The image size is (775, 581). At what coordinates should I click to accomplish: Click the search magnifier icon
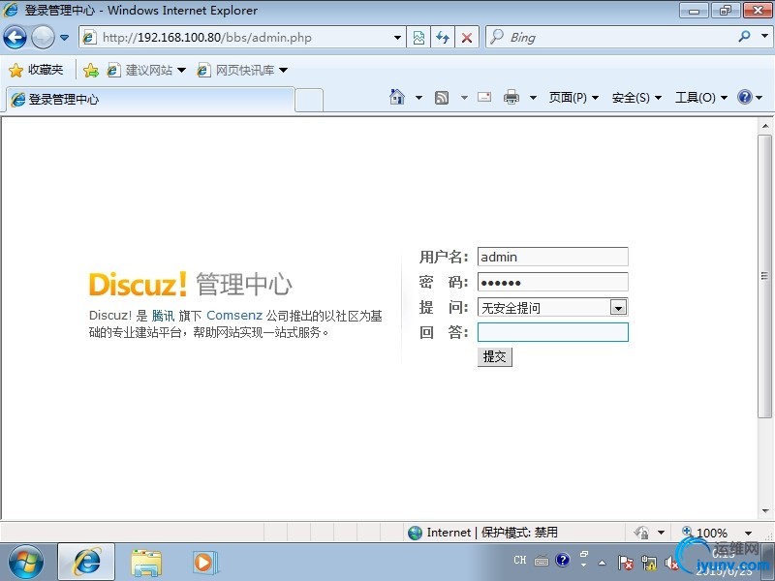[x=744, y=37]
